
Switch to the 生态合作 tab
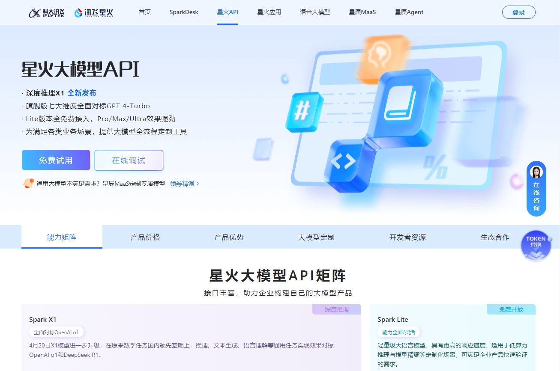(495, 237)
